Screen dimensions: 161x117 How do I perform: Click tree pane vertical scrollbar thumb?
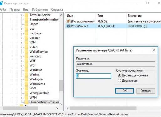61,86
